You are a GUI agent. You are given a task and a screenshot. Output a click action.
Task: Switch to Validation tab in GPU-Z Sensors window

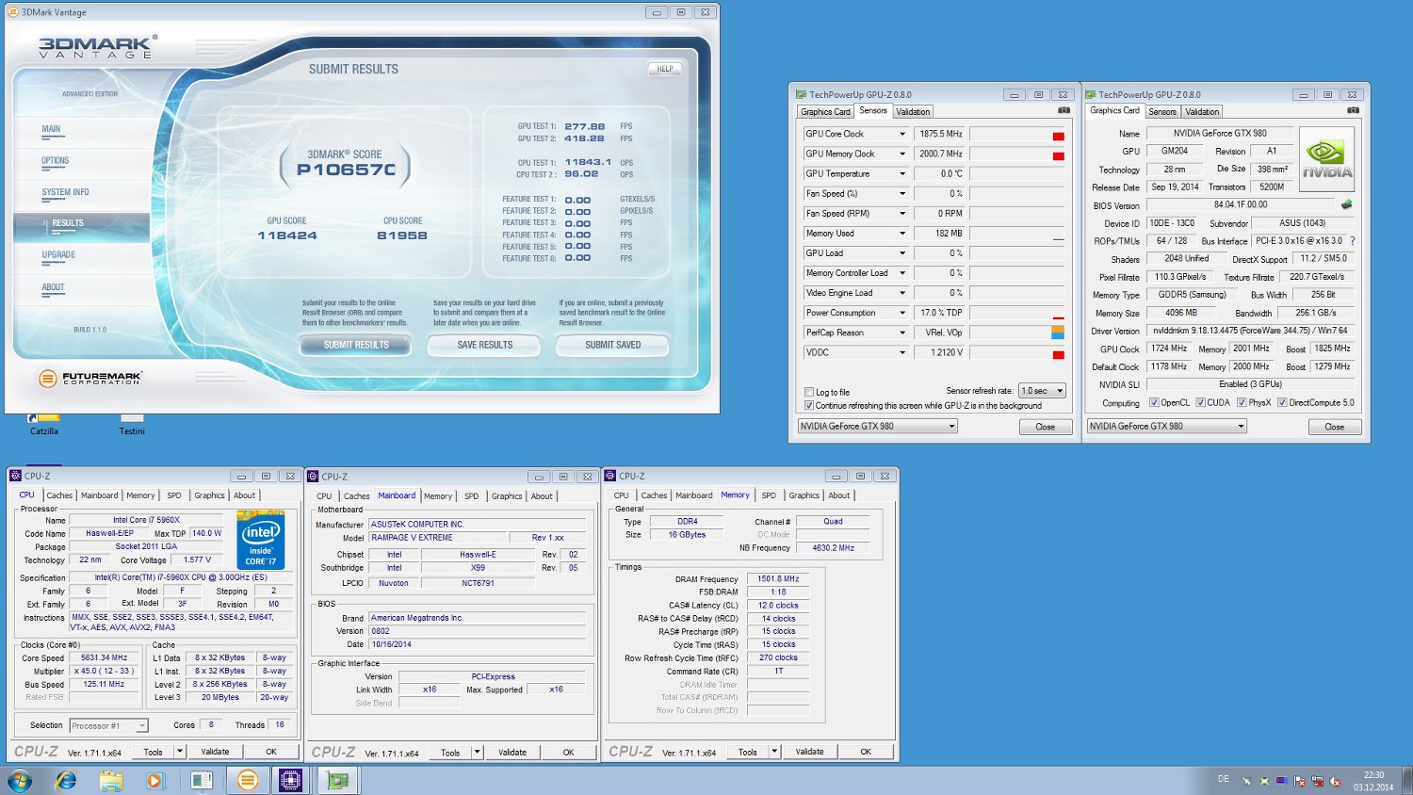pos(913,111)
